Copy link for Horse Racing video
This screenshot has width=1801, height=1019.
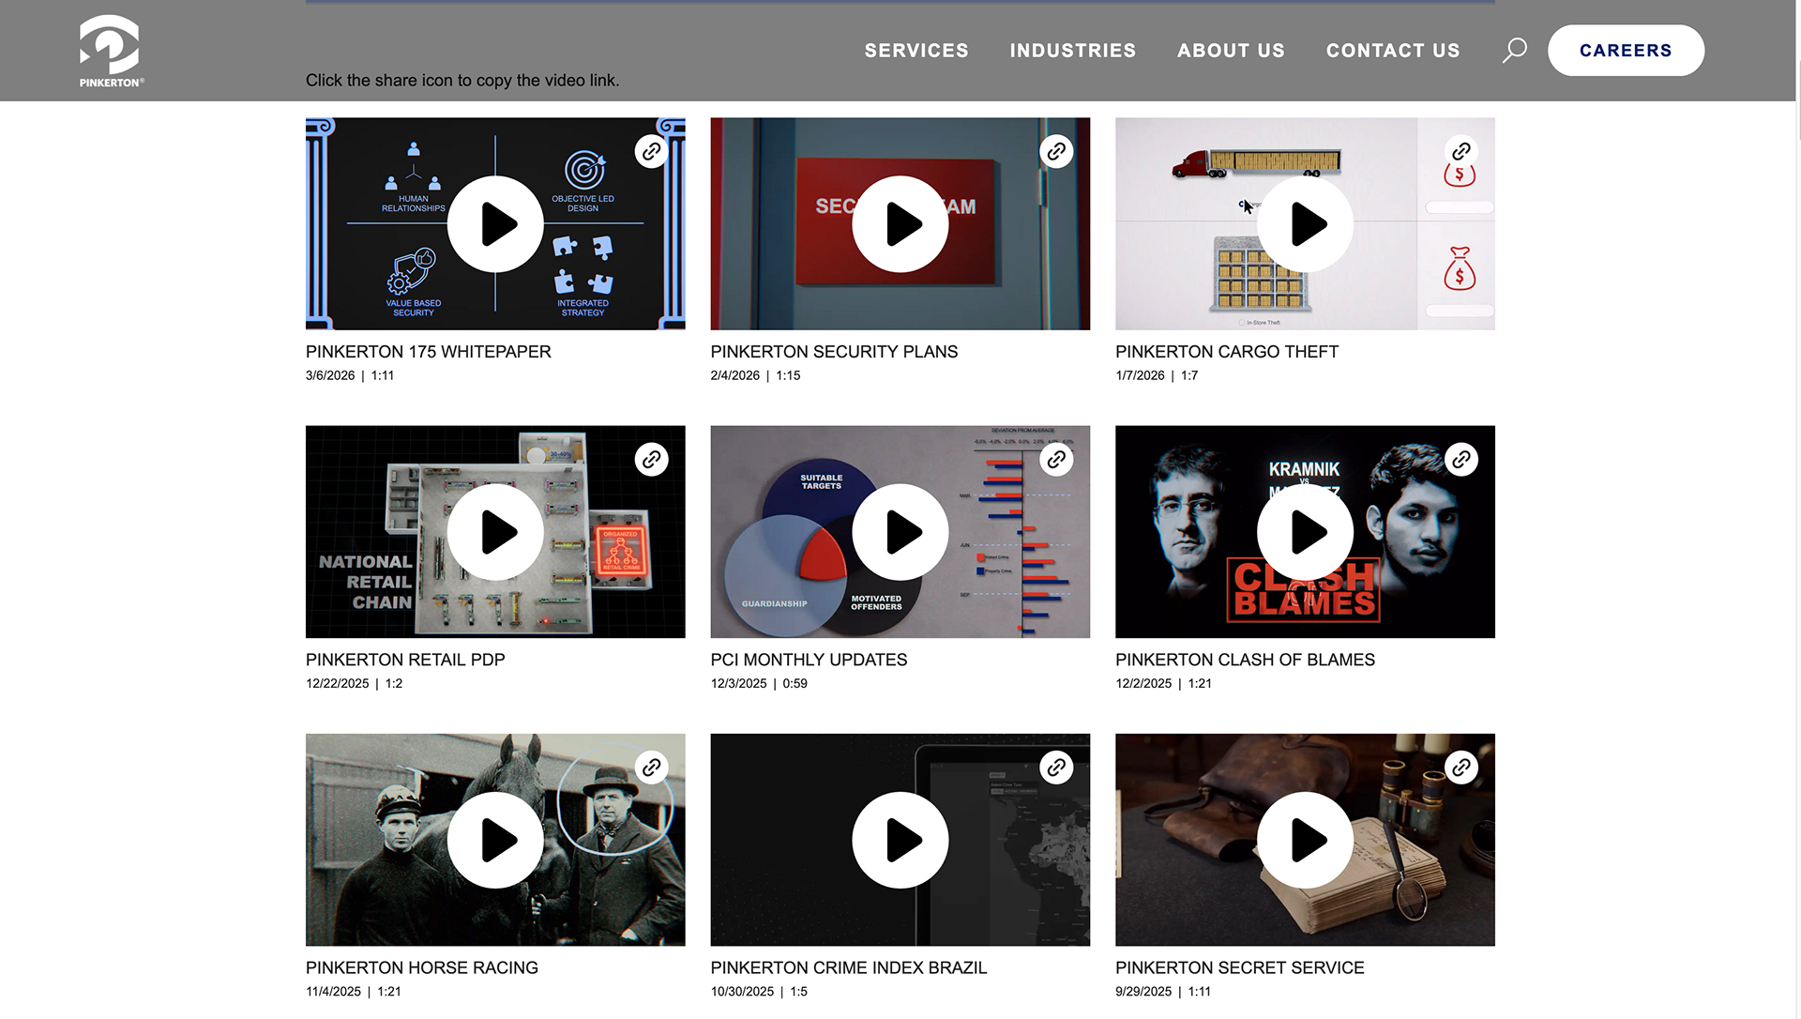coord(651,767)
